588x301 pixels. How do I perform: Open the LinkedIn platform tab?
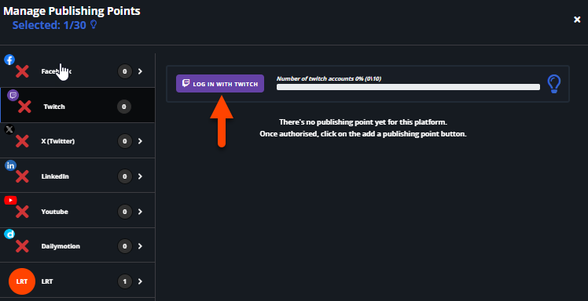pyautogui.click(x=77, y=175)
